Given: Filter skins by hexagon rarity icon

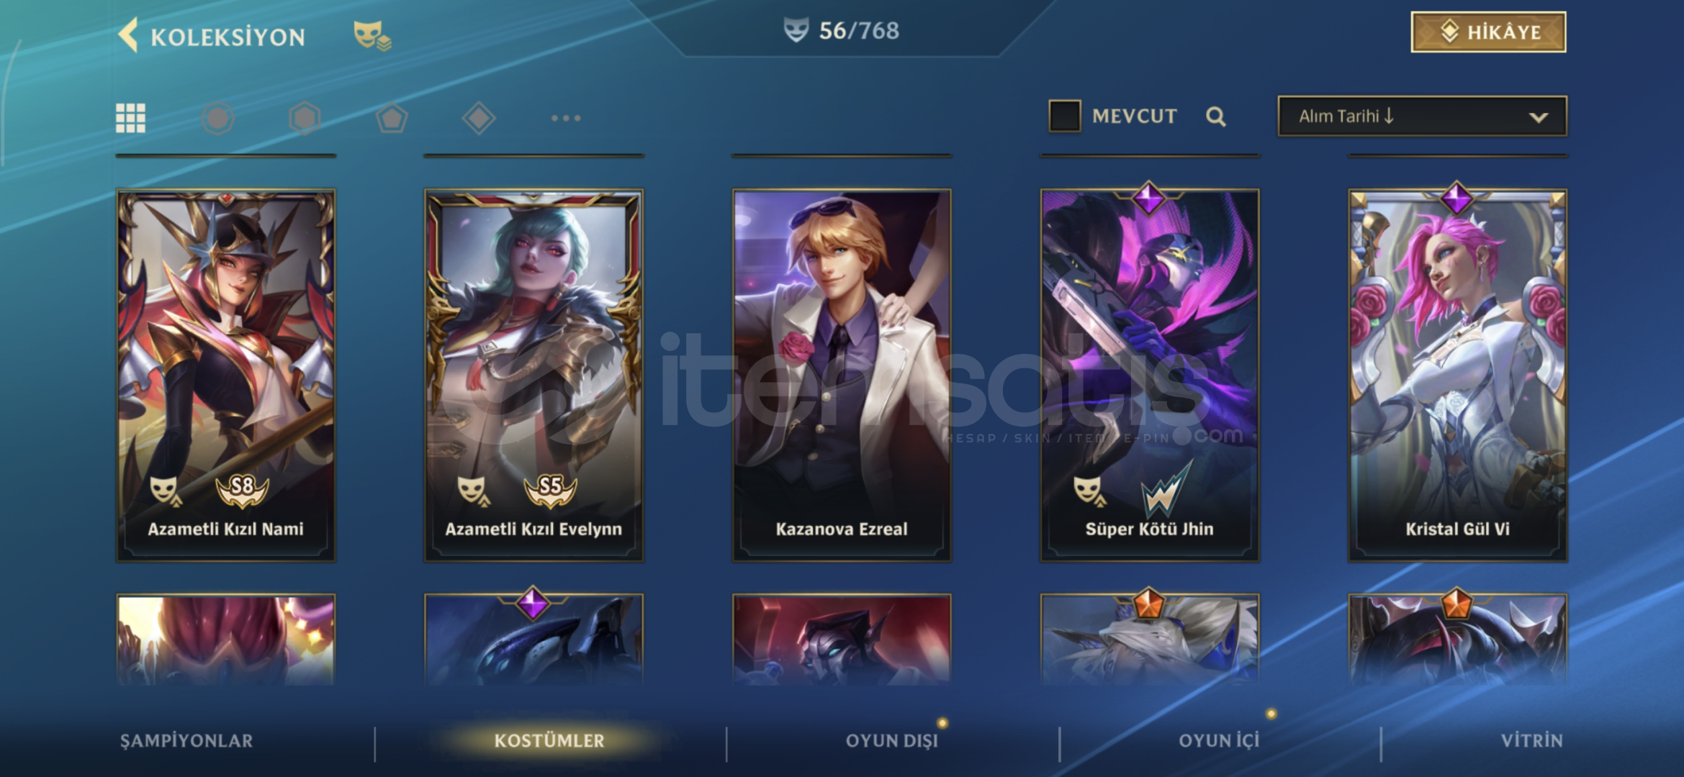Looking at the screenshot, I should coord(305,118).
